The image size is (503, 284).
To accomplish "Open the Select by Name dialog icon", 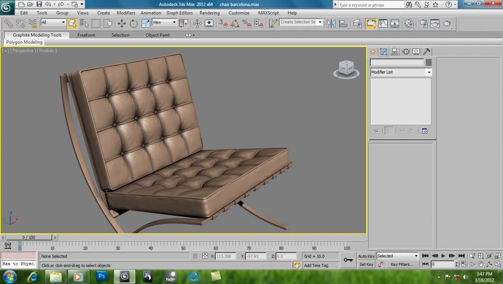I will tap(84, 24).
